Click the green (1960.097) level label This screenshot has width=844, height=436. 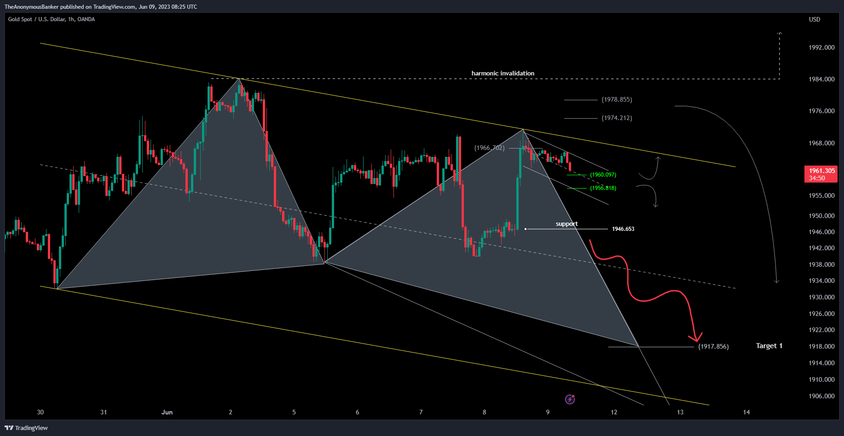point(603,175)
